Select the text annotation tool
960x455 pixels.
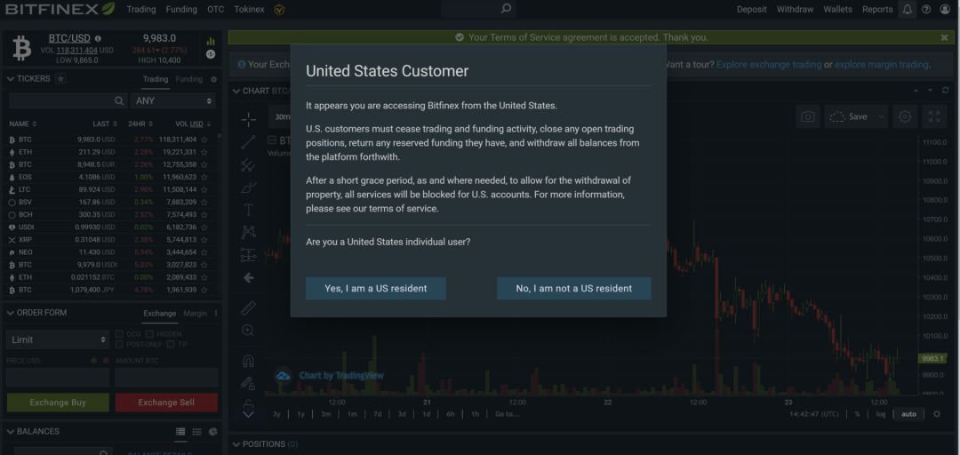[x=248, y=210]
